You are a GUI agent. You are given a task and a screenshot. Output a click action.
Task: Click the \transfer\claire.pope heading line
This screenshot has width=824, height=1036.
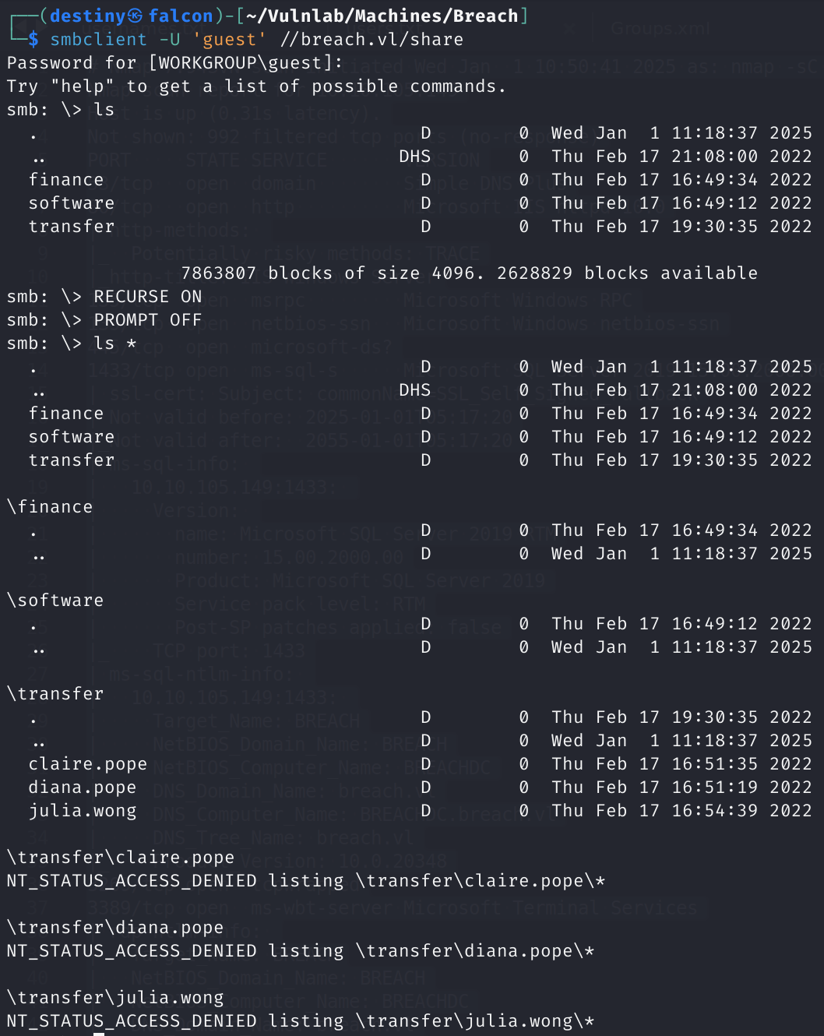[121, 858]
